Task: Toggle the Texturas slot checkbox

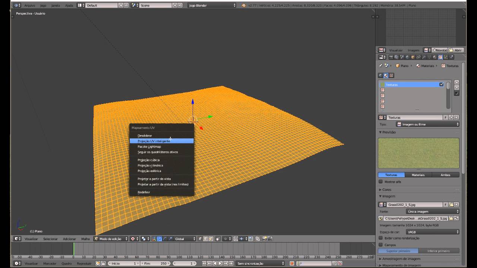Action: click(x=442, y=84)
